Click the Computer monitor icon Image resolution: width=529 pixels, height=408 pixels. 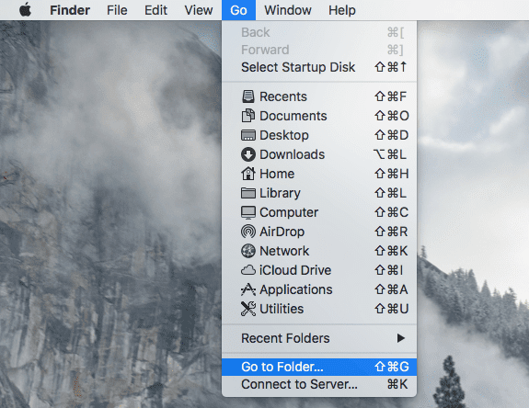(248, 212)
